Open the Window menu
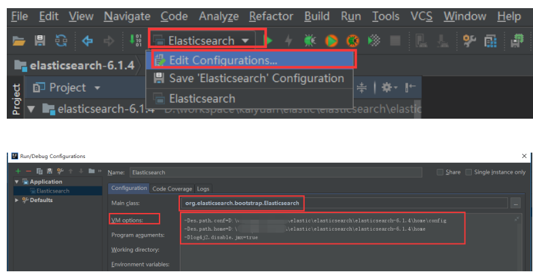 click(464, 16)
